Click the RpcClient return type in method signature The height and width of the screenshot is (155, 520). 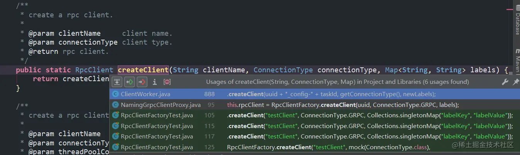(94, 70)
